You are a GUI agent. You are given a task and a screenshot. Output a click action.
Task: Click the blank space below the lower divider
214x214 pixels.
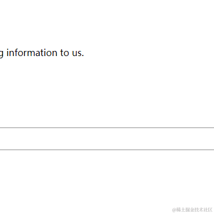click(x=107, y=177)
